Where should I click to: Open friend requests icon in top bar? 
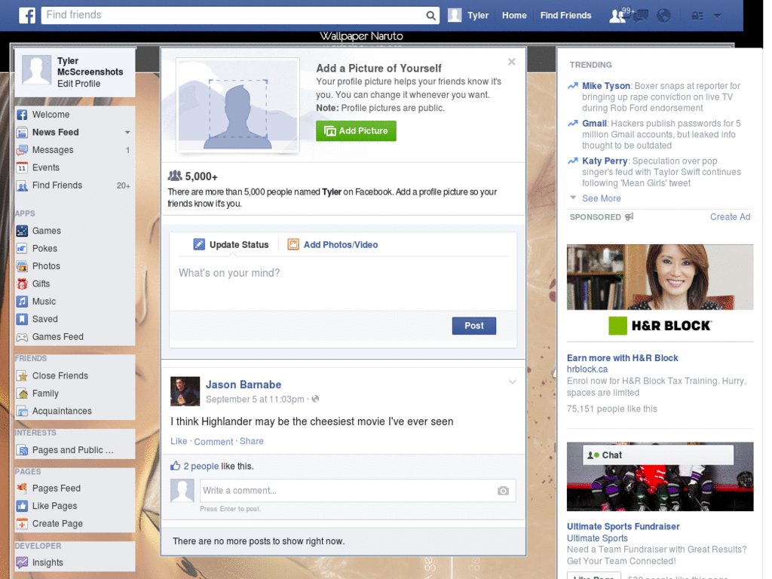coord(617,16)
